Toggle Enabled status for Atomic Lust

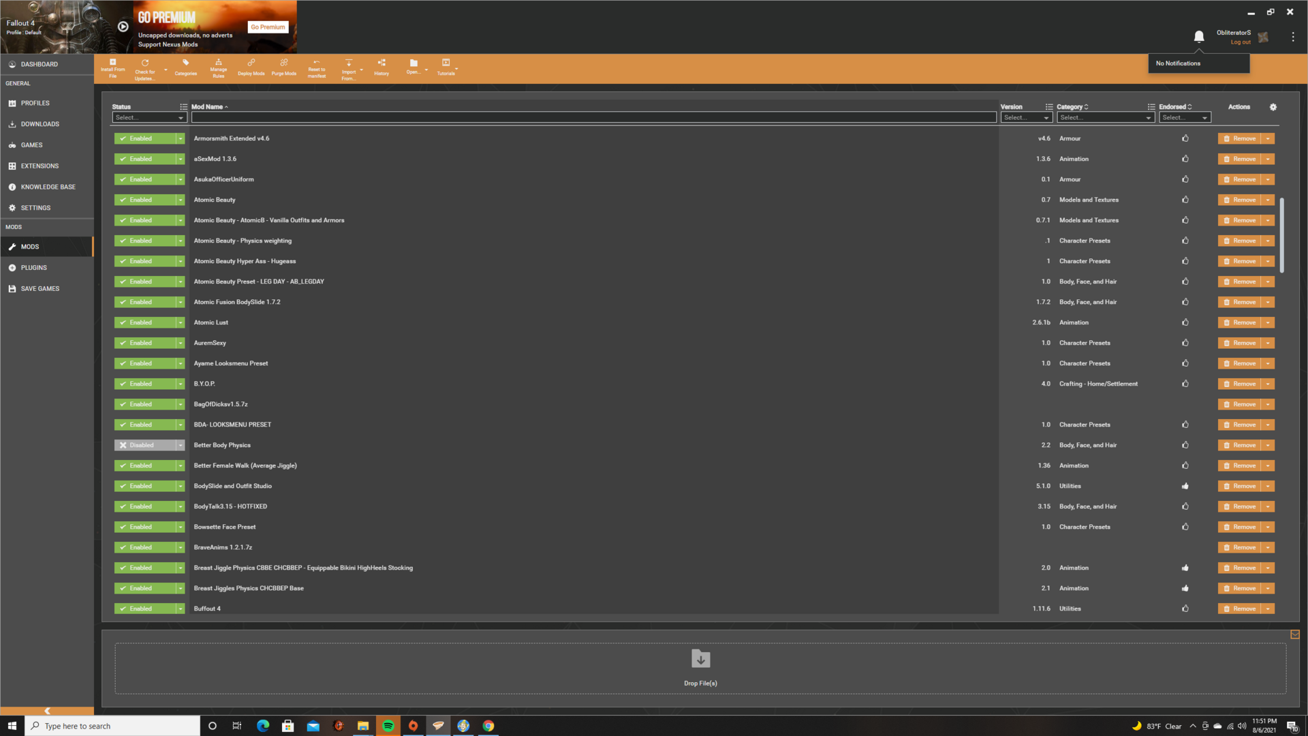(x=144, y=322)
